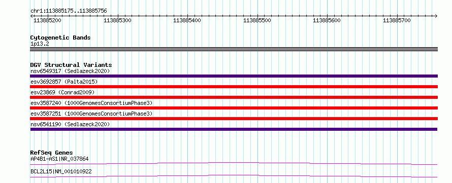Image resolution: width=452 pixels, height=183 pixels.
Task: Click the red bar for esv3587251
Action: point(234,119)
